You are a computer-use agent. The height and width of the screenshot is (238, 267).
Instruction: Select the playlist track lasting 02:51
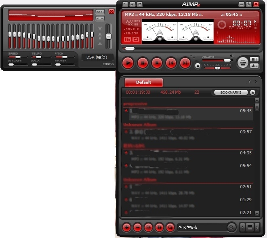pos(188,190)
